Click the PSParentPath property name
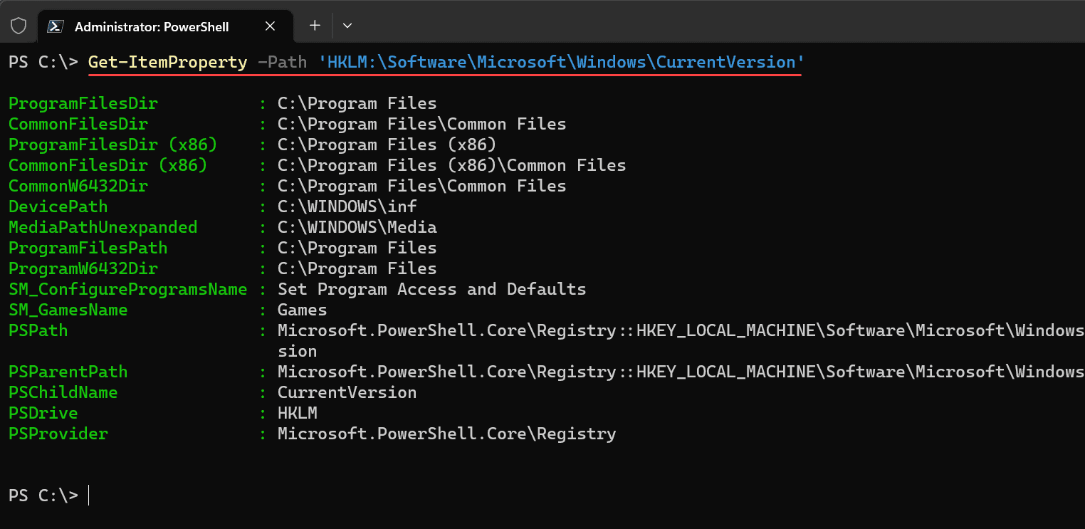The image size is (1085, 529). (x=68, y=372)
